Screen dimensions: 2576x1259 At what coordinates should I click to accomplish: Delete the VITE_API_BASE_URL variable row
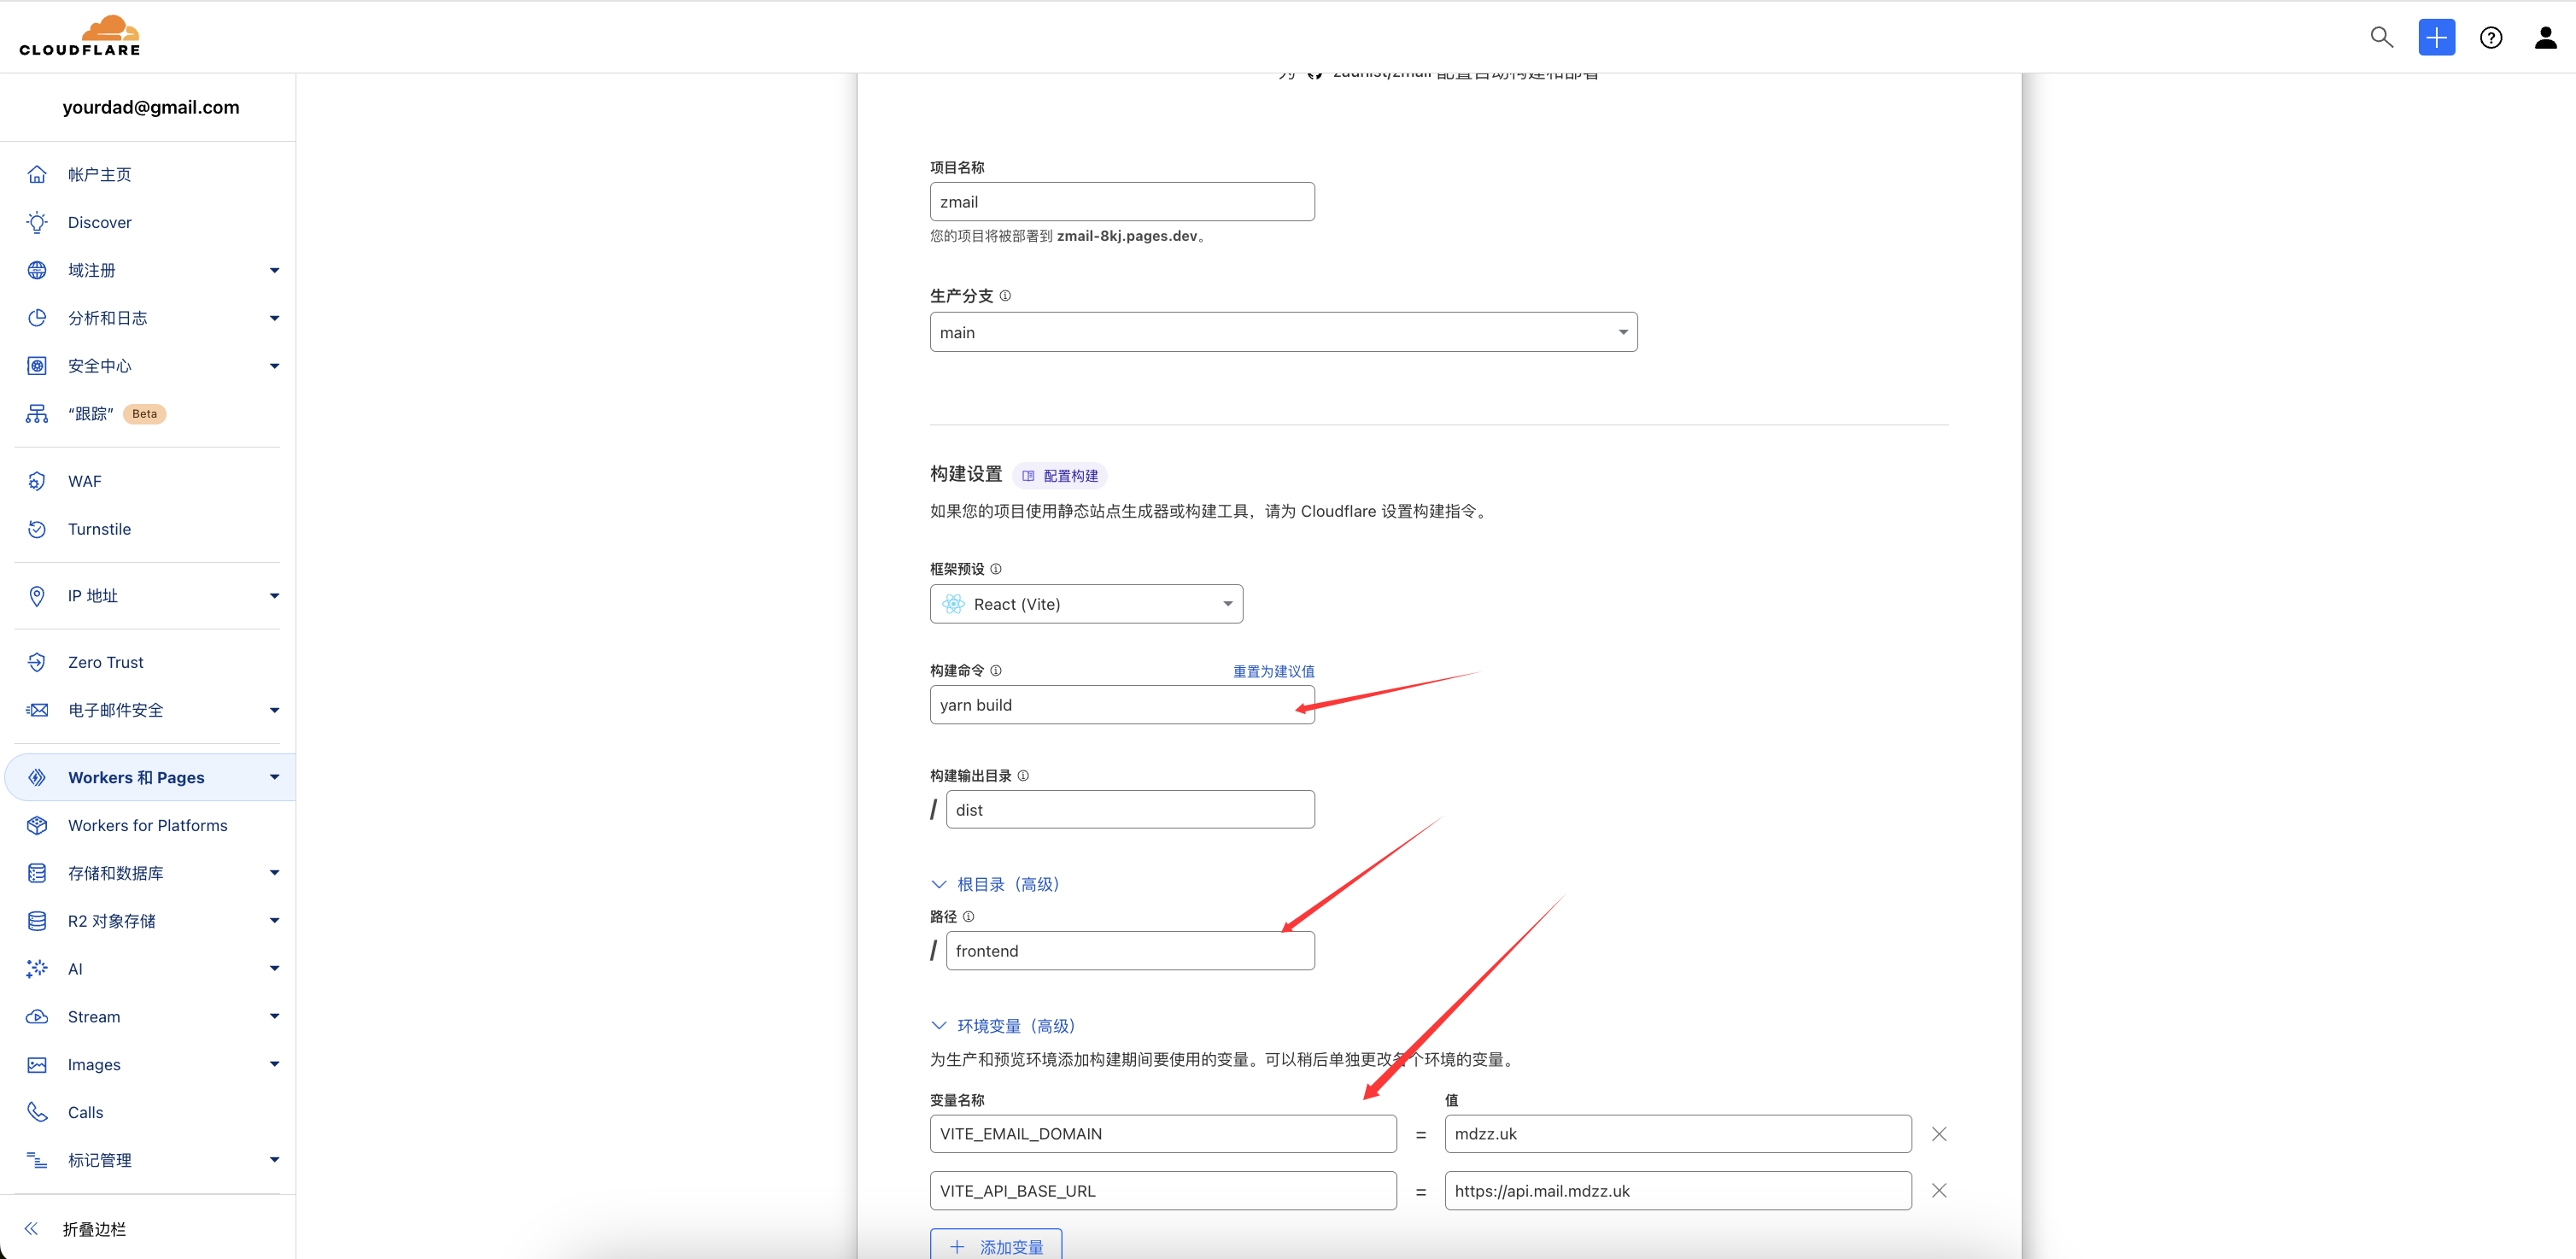pyautogui.click(x=1938, y=1190)
